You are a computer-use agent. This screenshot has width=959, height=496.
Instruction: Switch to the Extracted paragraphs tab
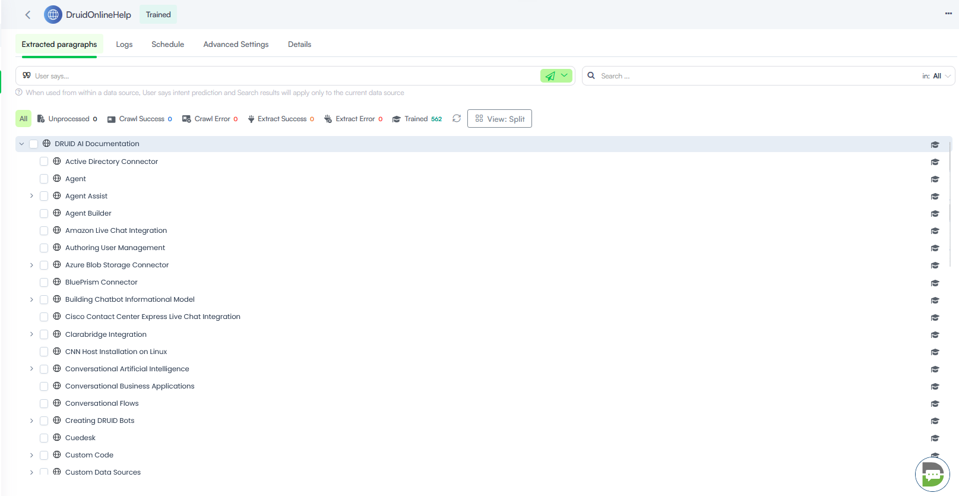(x=59, y=45)
